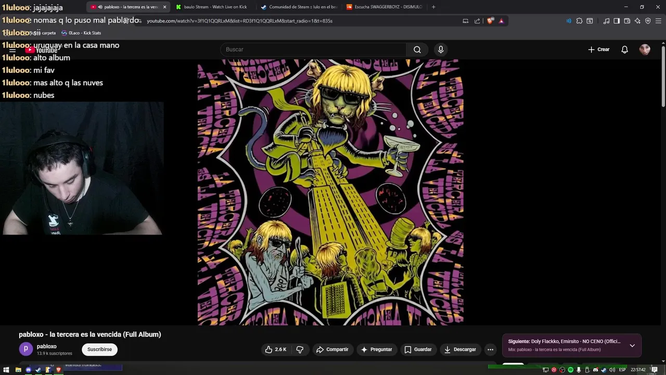Open the volume speaker tray icon
Image resolution: width=666 pixels, height=375 pixels.
[x=612, y=370]
